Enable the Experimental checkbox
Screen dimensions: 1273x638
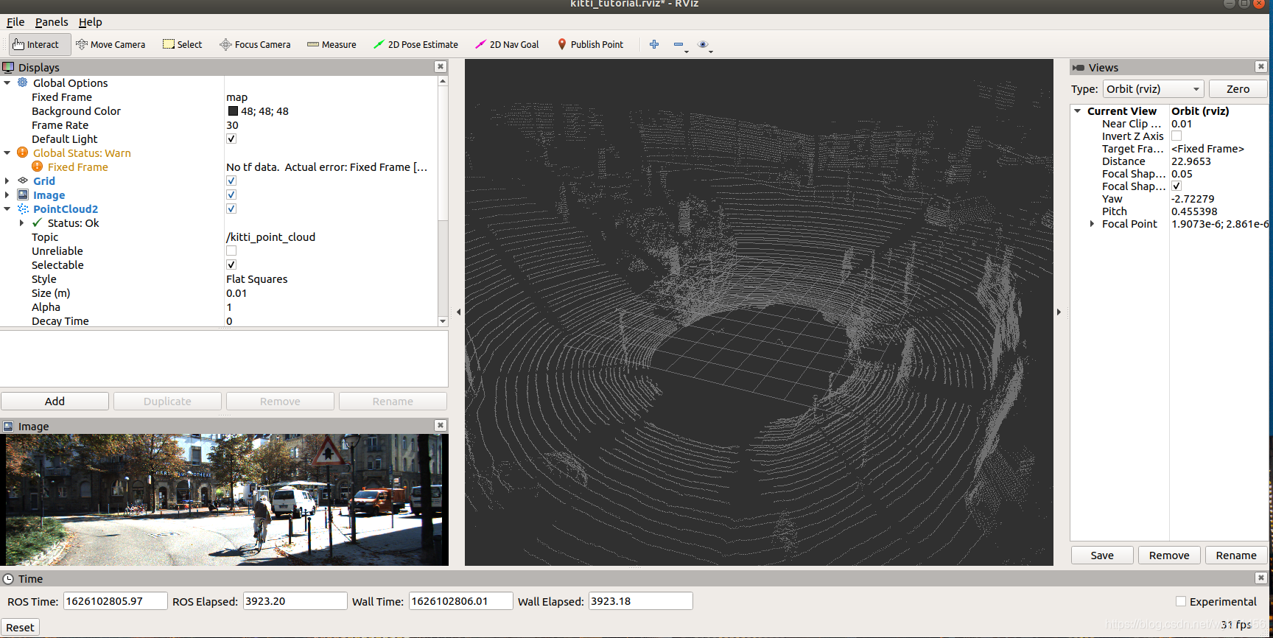click(1181, 601)
